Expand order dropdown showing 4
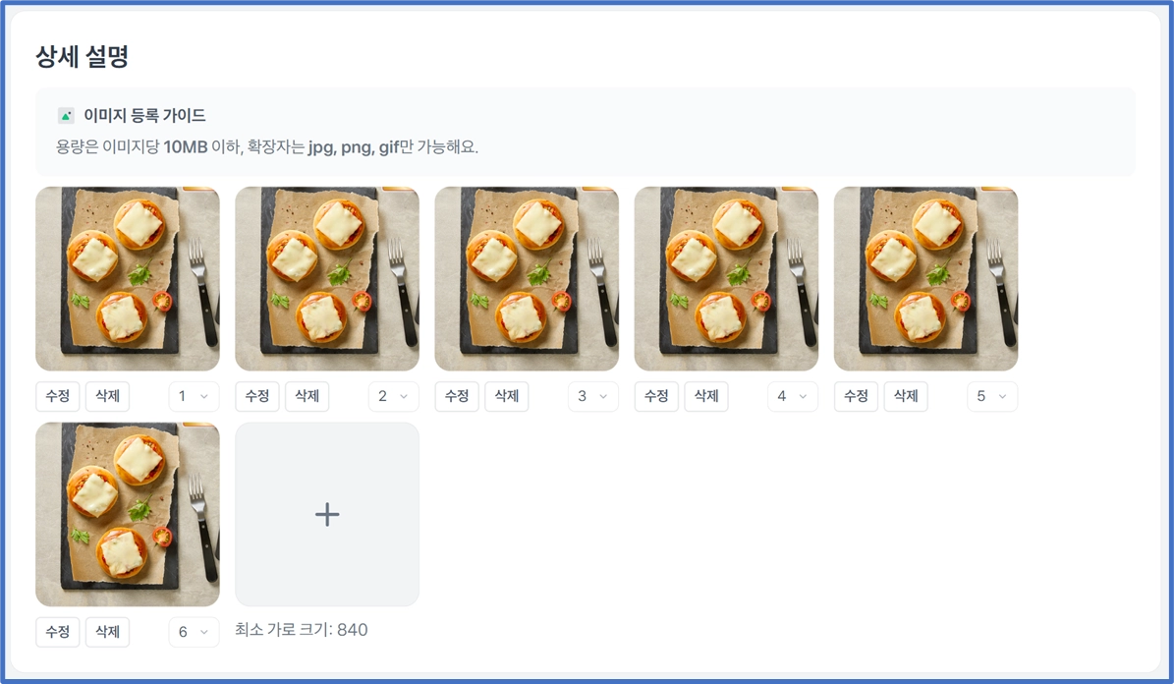 point(792,396)
